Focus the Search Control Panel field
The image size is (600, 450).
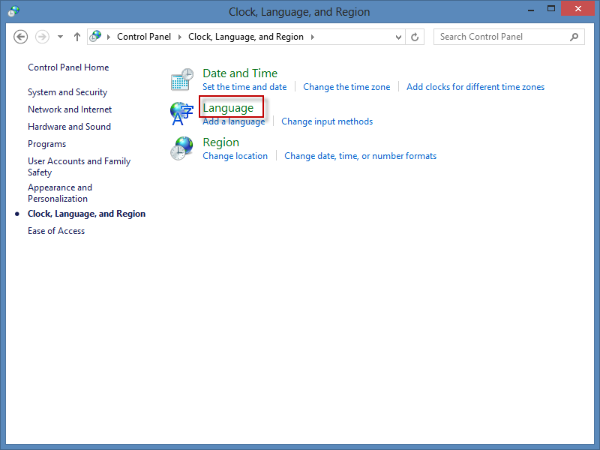[x=501, y=37]
